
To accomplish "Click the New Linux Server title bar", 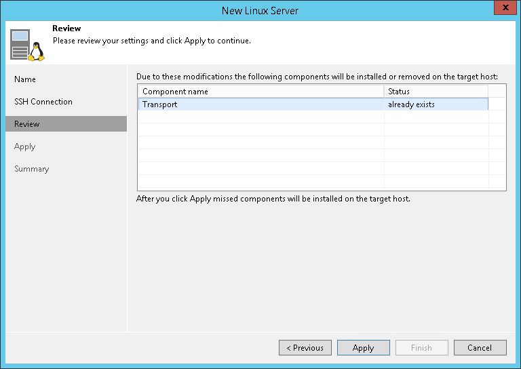I will pyautogui.click(x=260, y=10).
